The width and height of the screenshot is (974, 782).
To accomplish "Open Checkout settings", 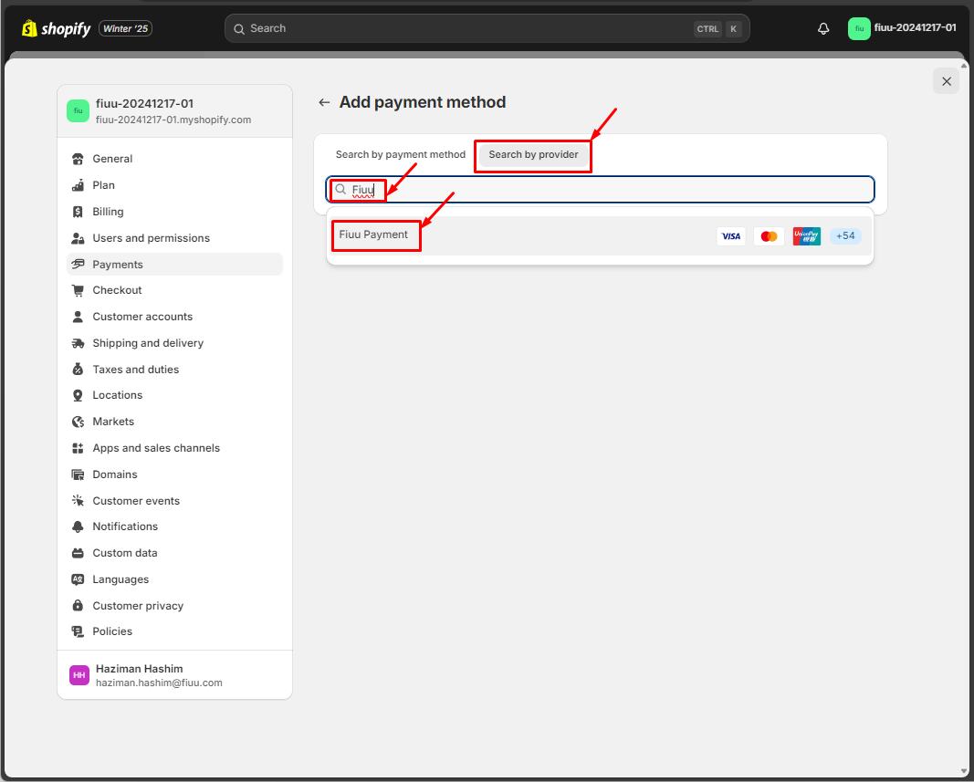I will [x=174, y=290].
